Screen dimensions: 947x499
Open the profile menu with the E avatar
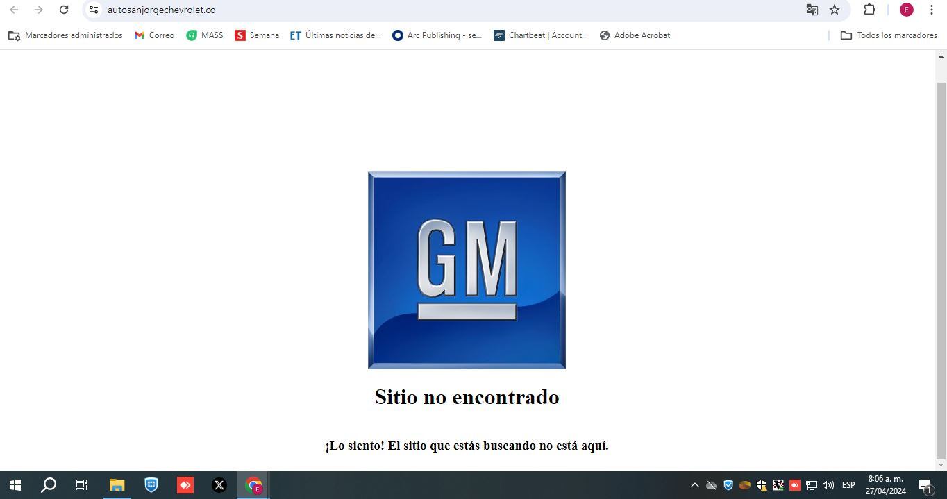click(905, 10)
